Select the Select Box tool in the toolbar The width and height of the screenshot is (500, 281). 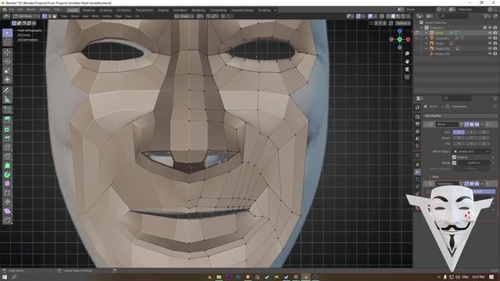pyautogui.click(x=7, y=33)
